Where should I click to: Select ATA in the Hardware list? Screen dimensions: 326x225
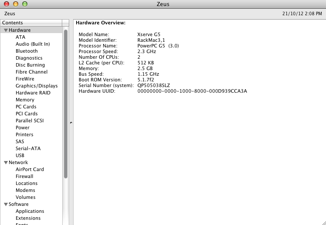[20, 37]
